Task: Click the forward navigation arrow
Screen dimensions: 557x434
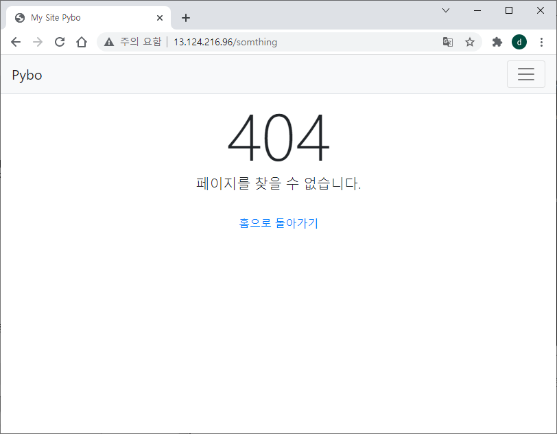Action: pos(38,42)
